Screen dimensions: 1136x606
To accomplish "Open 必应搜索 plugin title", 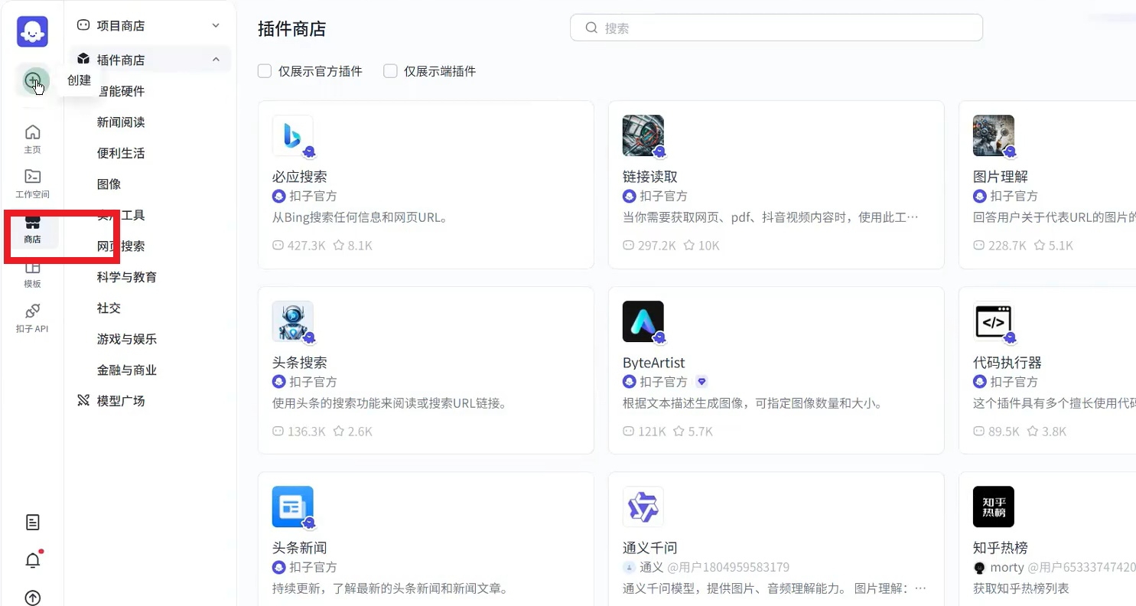I will [300, 177].
